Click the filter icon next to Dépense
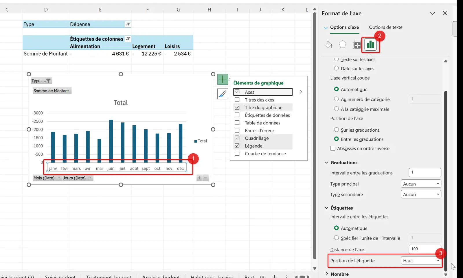This screenshot has width=463, height=278. (x=128, y=24)
